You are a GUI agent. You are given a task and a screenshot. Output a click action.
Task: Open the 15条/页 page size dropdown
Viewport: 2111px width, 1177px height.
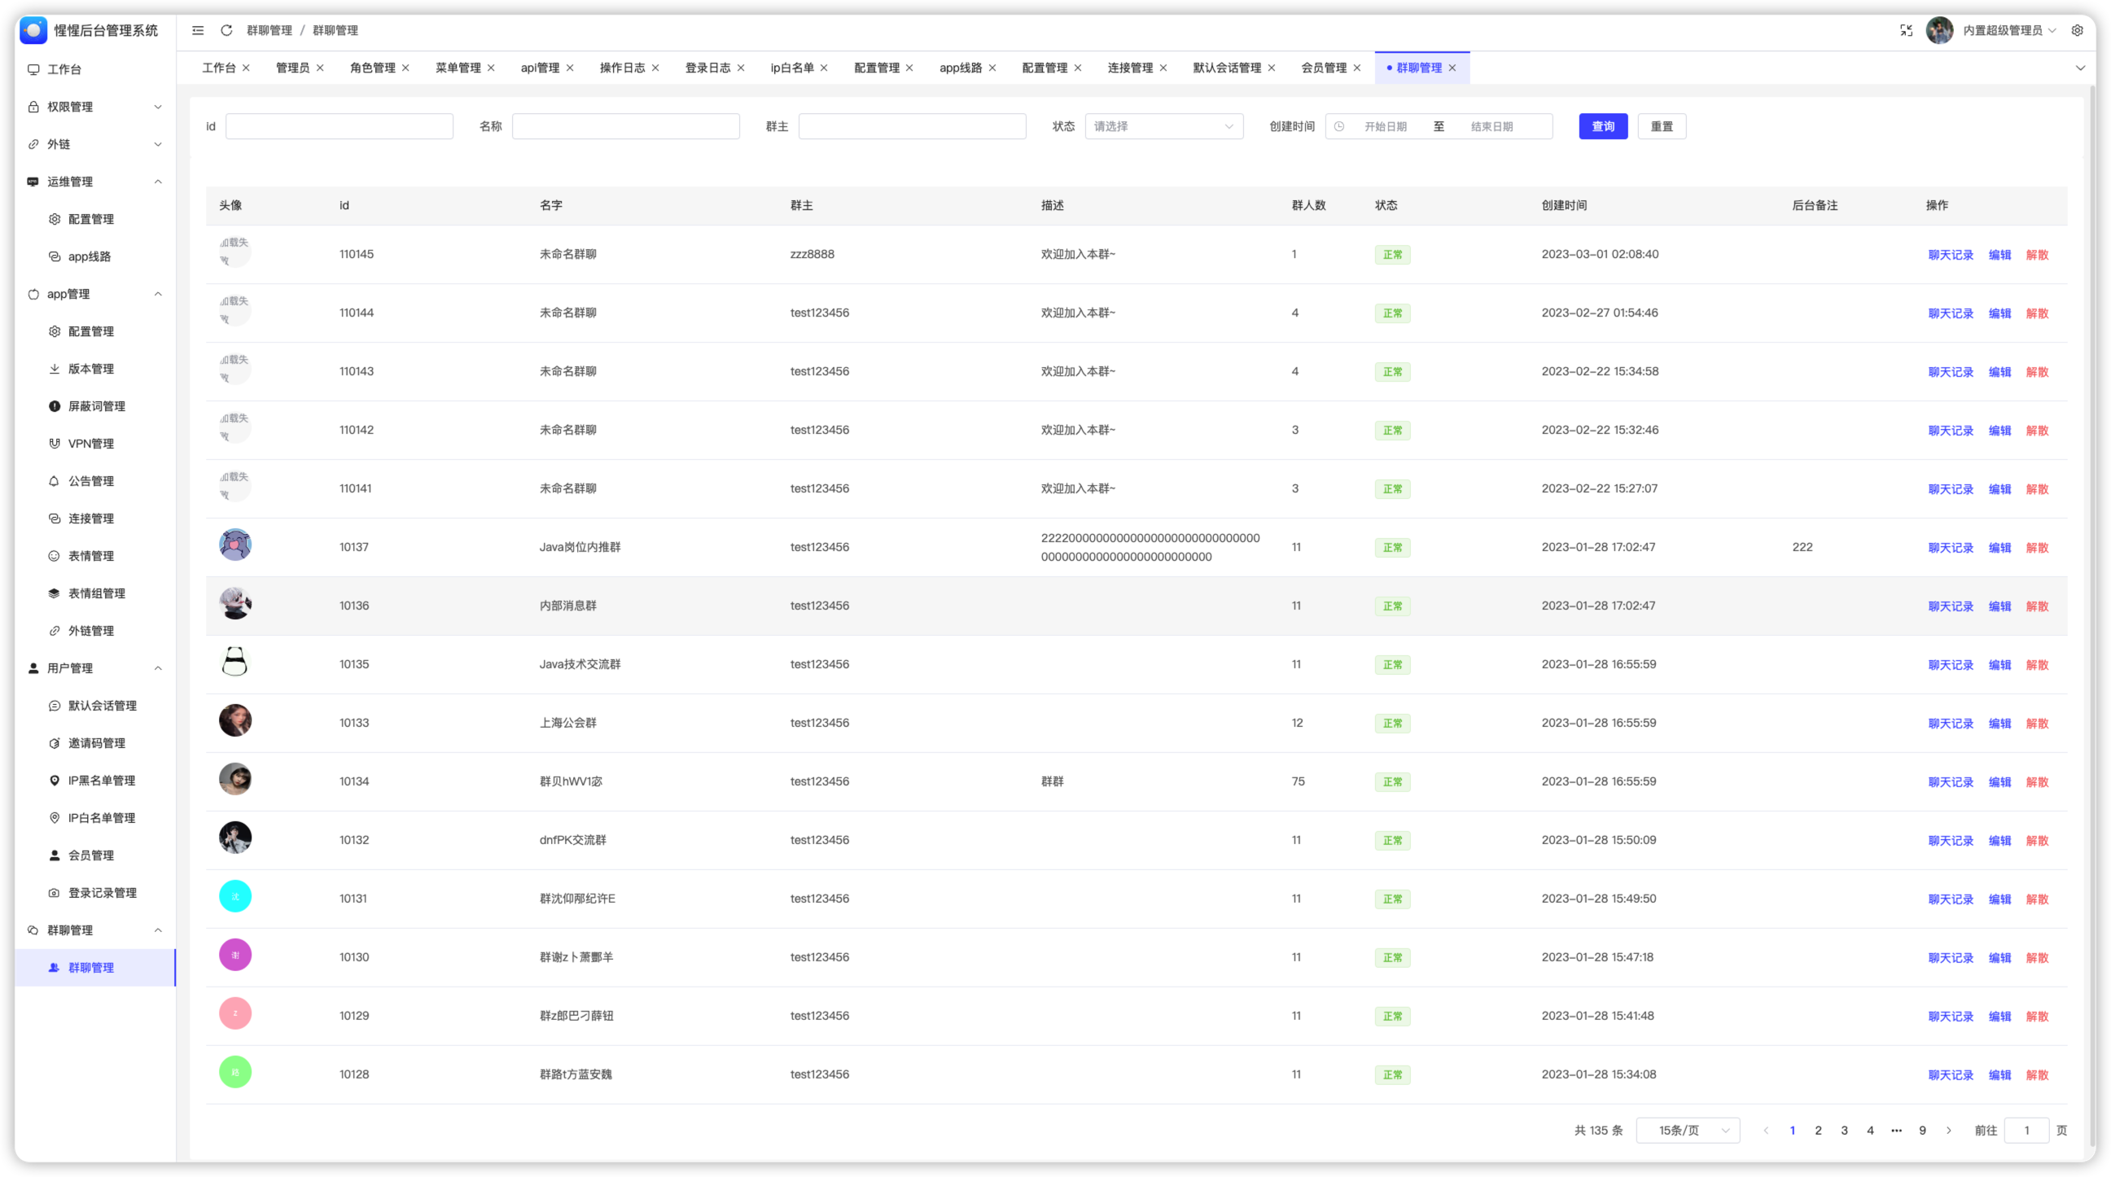pyautogui.click(x=1688, y=1131)
